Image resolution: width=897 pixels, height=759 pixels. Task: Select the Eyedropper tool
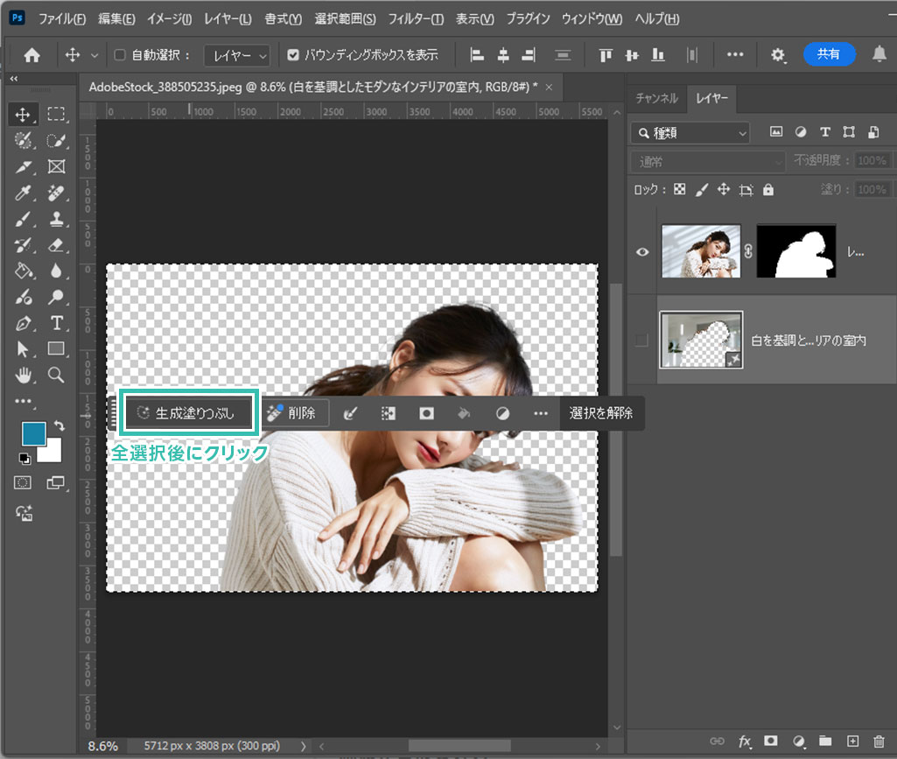pyautogui.click(x=23, y=193)
